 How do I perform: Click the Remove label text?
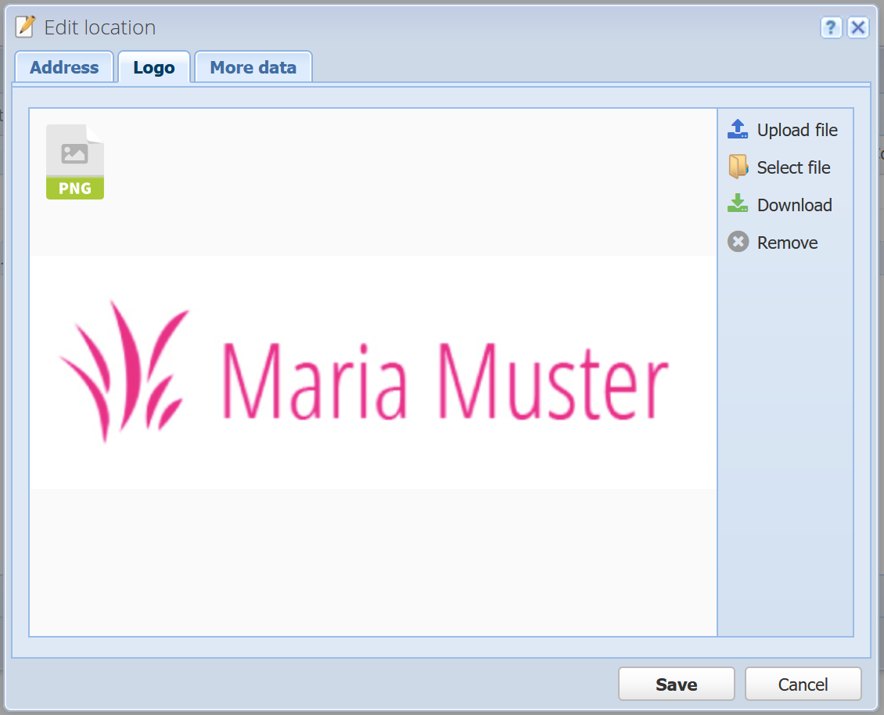coord(787,243)
